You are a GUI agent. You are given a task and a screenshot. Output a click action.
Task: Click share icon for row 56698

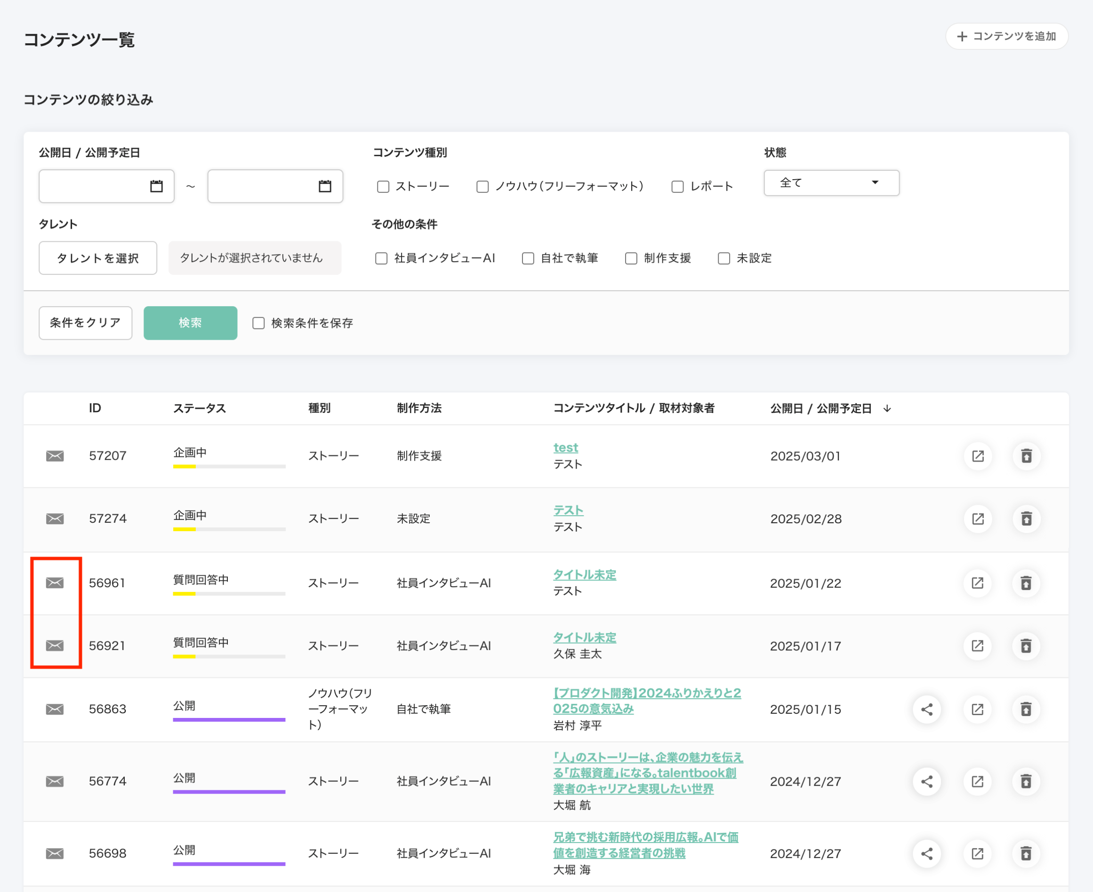coord(926,853)
